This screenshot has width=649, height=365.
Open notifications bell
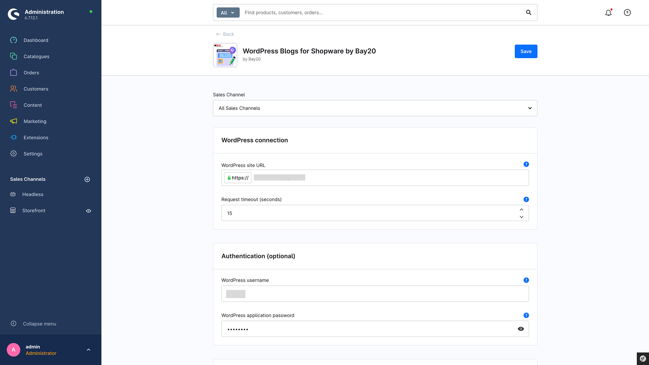click(x=608, y=13)
